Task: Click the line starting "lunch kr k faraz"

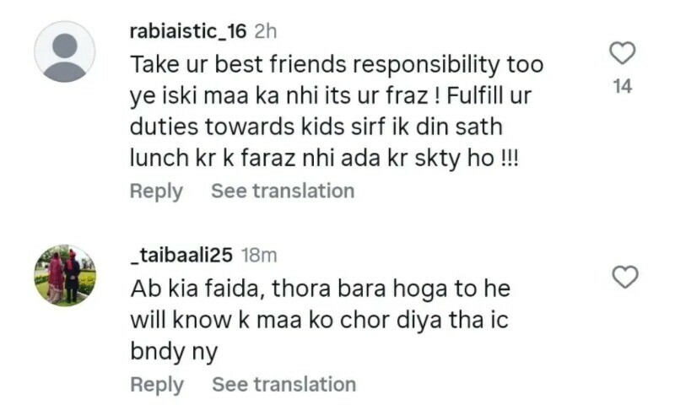Action: (324, 159)
